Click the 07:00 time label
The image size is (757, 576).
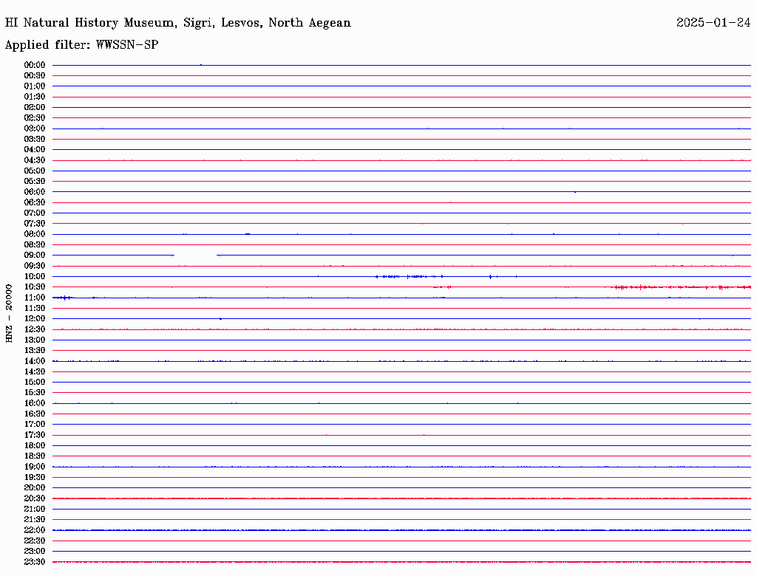coord(35,213)
